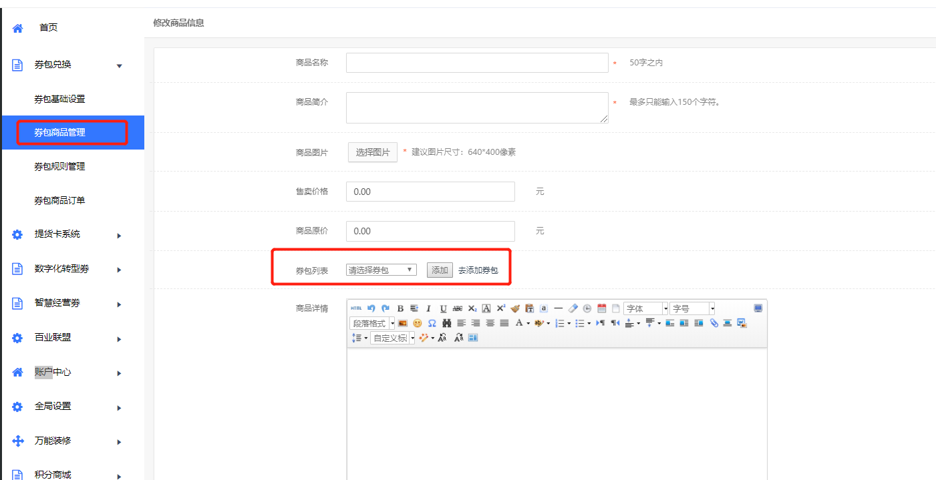
Task: Open 请选择券包 coupon pack dropdown
Action: point(381,270)
